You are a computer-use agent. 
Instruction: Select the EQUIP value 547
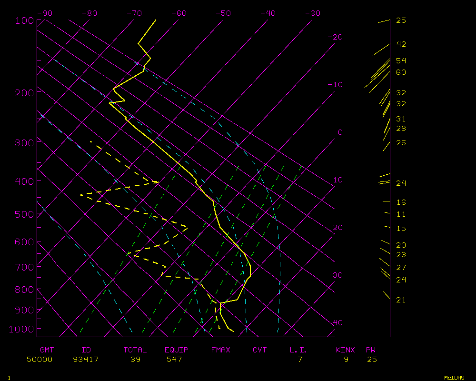coord(174,360)
